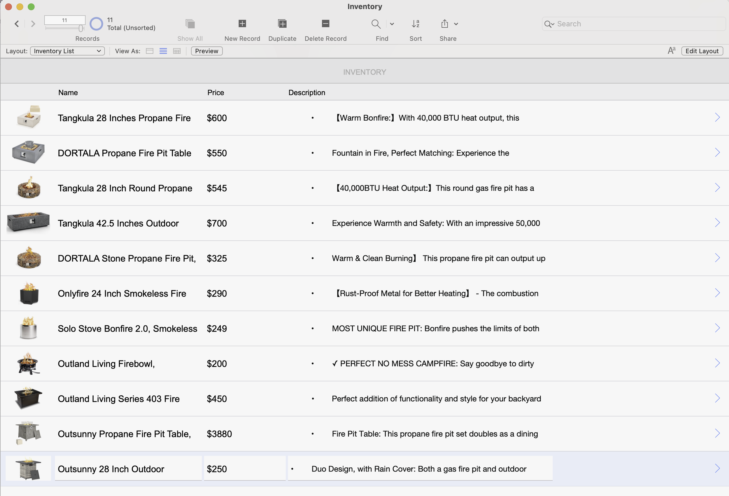Click the name 'Outsunny Propane Fire Pit Table,'

coord(124,434)
